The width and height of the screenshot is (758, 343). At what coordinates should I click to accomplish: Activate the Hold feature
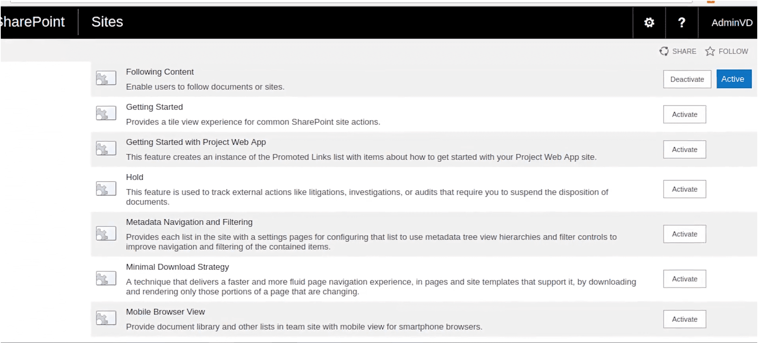pos(684,189)
